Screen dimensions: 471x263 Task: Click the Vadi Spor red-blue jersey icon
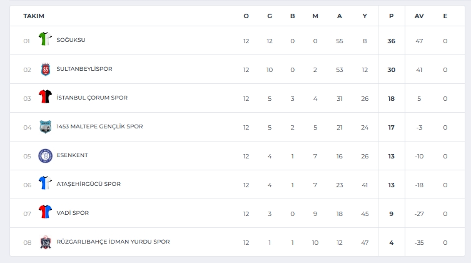tap(45, 212)
